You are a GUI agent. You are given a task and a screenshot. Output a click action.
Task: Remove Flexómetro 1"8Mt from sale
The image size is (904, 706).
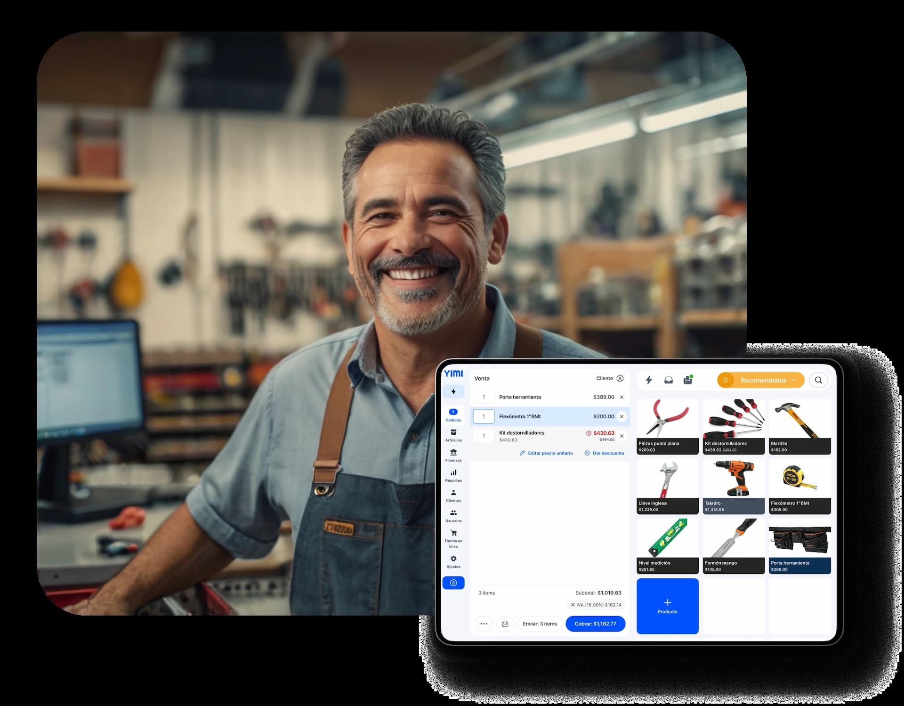pyautogui.click(x=621, y=416)
